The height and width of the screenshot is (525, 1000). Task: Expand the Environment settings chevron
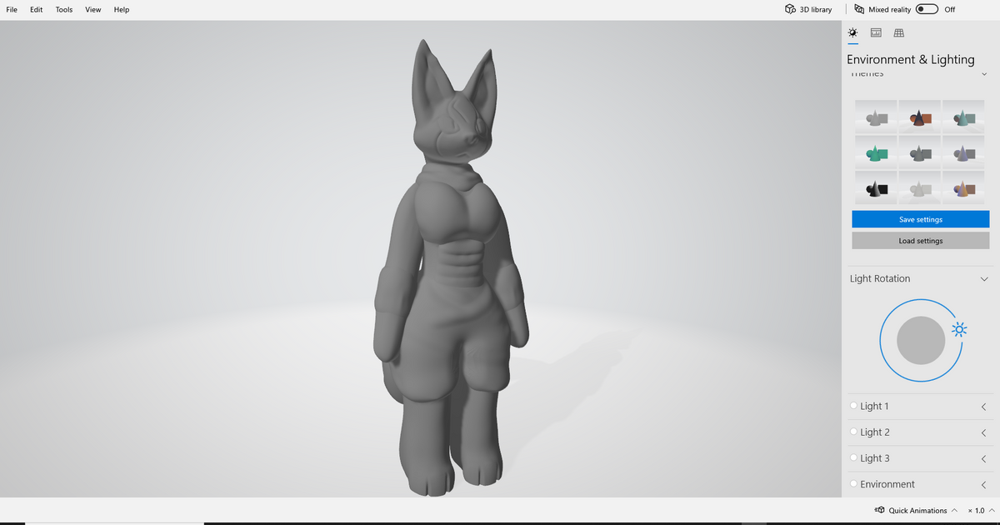(984, 484)
